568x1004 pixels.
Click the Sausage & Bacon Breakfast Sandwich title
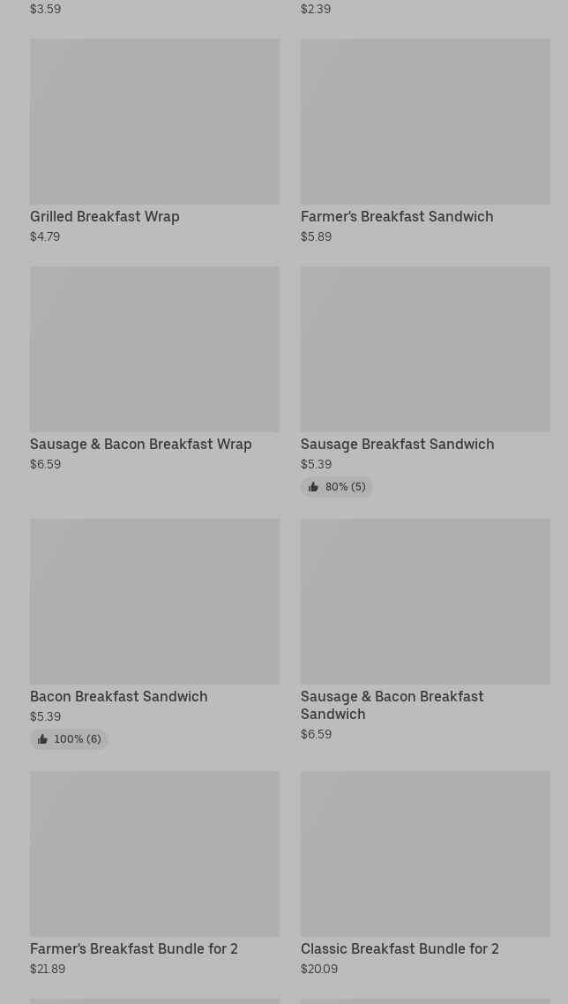pos(392,706)
